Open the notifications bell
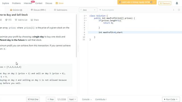Image resolution: width=182 pixels, height=102 pixels. click(177, 3)
